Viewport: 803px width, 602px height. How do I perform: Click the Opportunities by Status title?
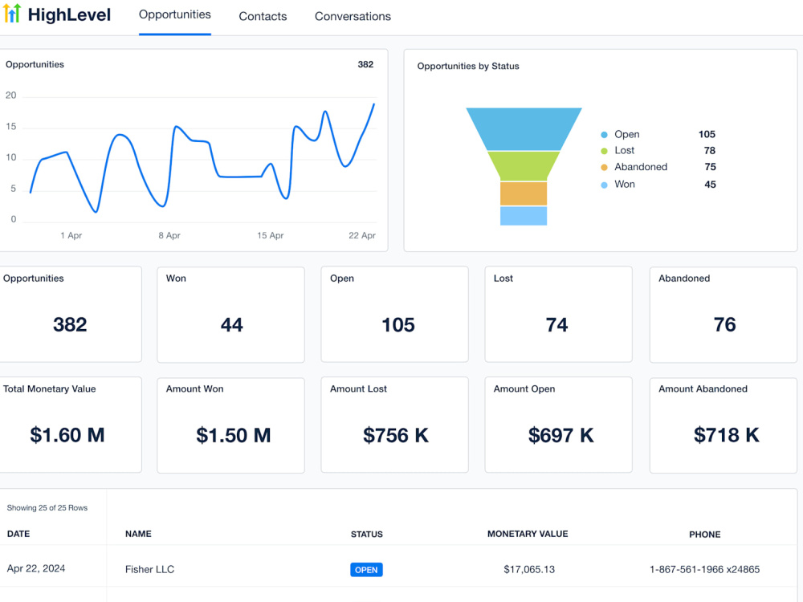coord(468,66)
